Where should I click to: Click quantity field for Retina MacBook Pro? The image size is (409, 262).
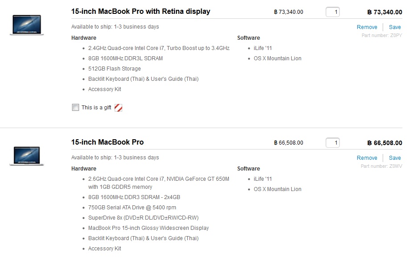click(x=333, y=12)
